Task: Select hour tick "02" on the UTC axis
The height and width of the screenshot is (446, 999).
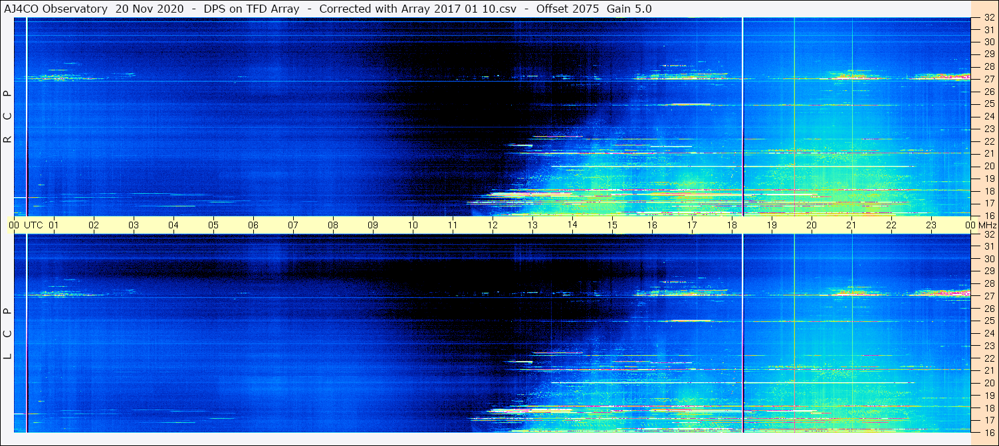Action: (94, 224)
